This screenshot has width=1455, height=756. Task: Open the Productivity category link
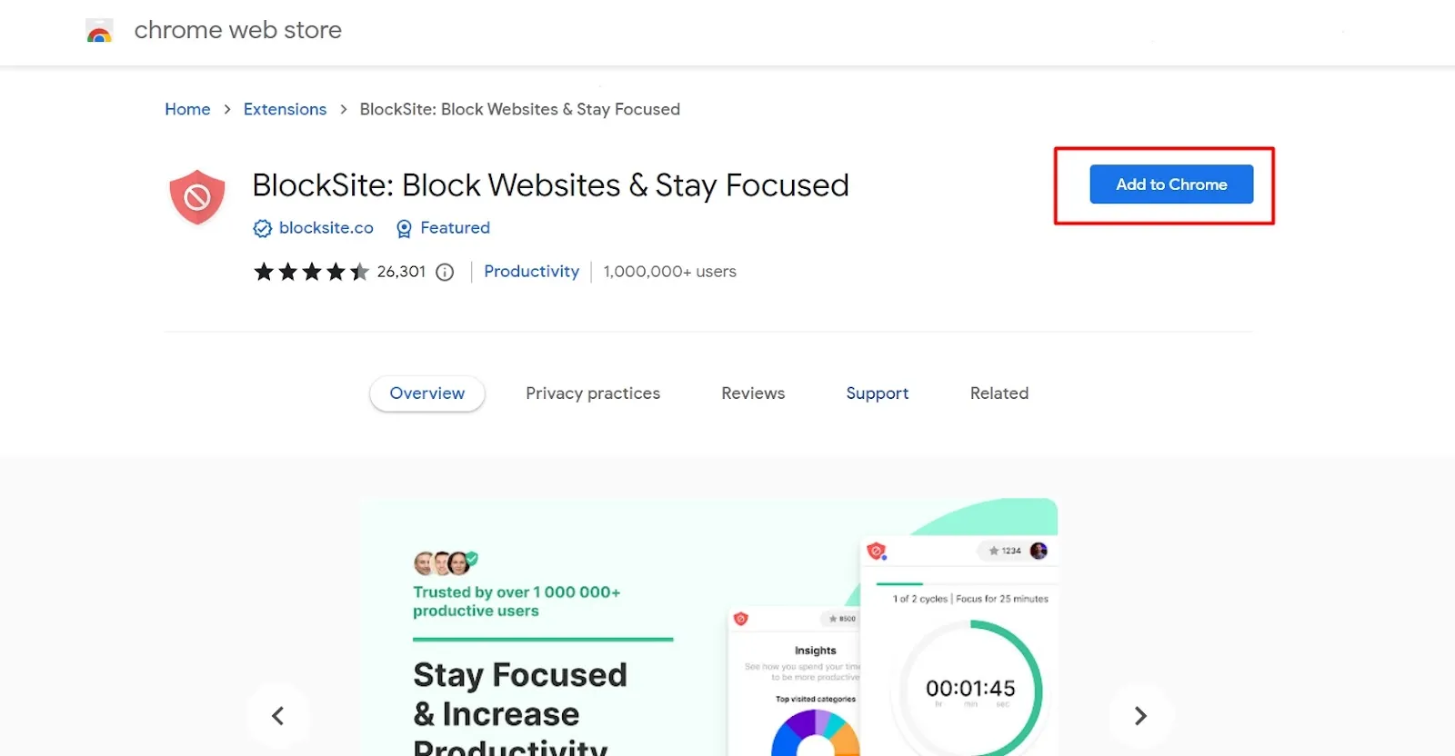[531, 272]
